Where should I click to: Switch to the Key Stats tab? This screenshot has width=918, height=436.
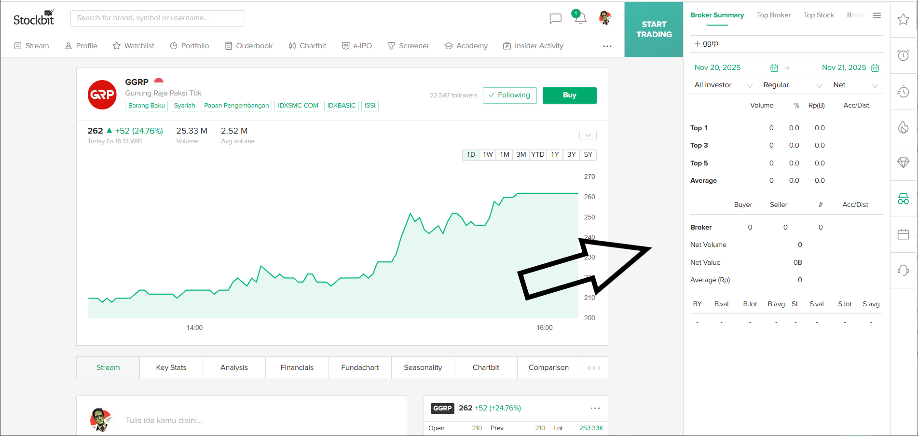point(171,368)
